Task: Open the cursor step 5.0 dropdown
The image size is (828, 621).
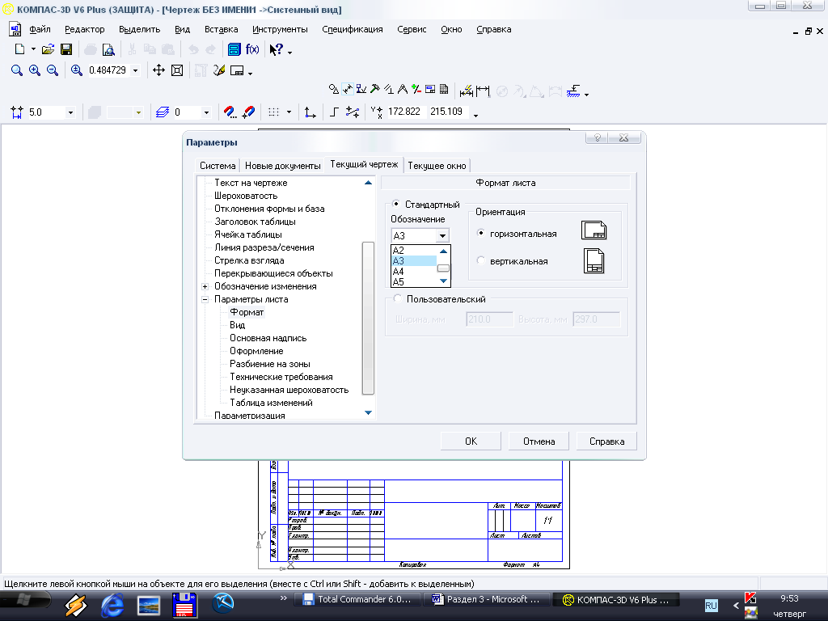Action: 70,112
